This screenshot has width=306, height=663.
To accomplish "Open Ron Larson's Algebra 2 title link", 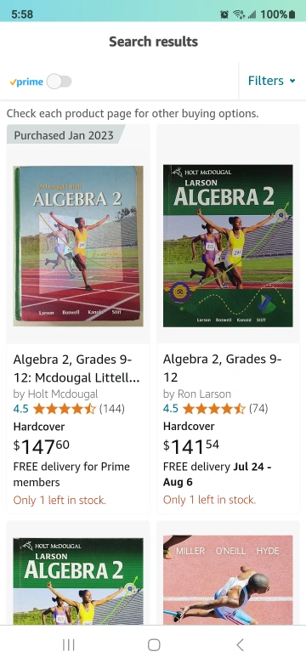I will click(223, 368).
